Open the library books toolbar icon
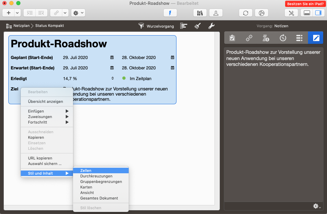Image resolution: width=327 pixels, height=214 pixels. 200,13
